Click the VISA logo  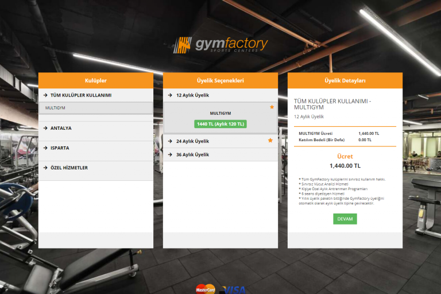pos(233,289)
